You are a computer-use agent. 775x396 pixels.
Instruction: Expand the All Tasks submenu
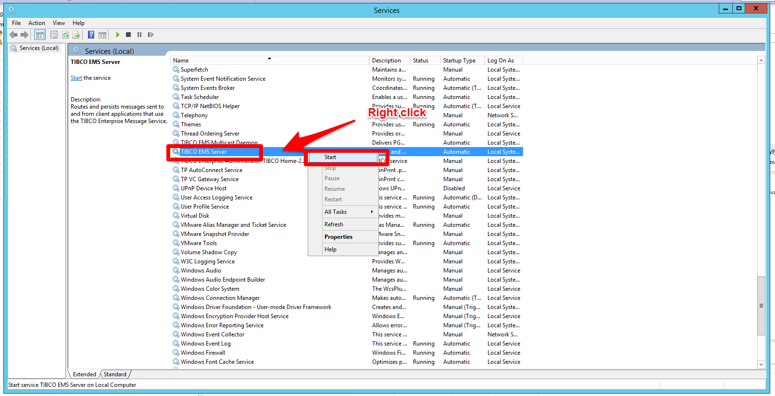[x=343, y=212]
